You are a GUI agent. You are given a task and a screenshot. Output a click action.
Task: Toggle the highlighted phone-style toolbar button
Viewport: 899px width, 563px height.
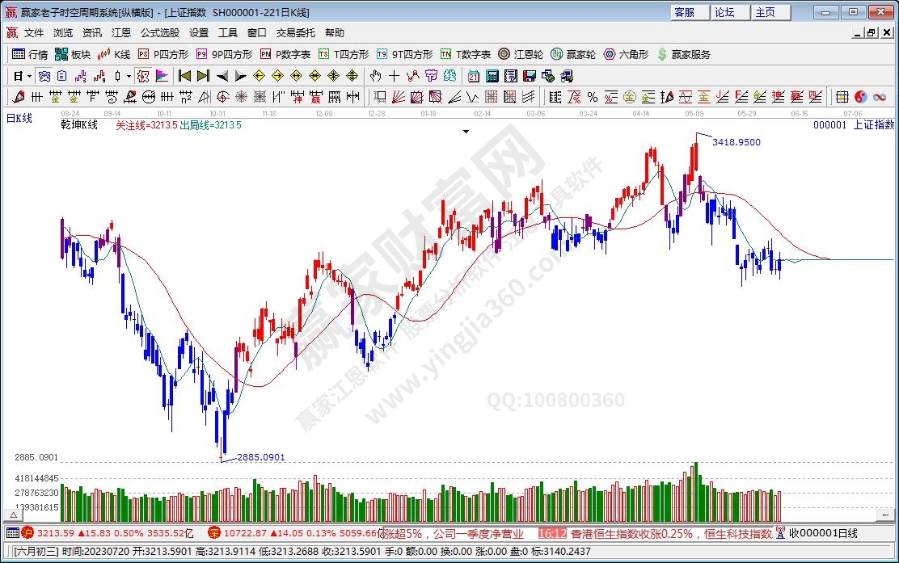click(143, 76)
